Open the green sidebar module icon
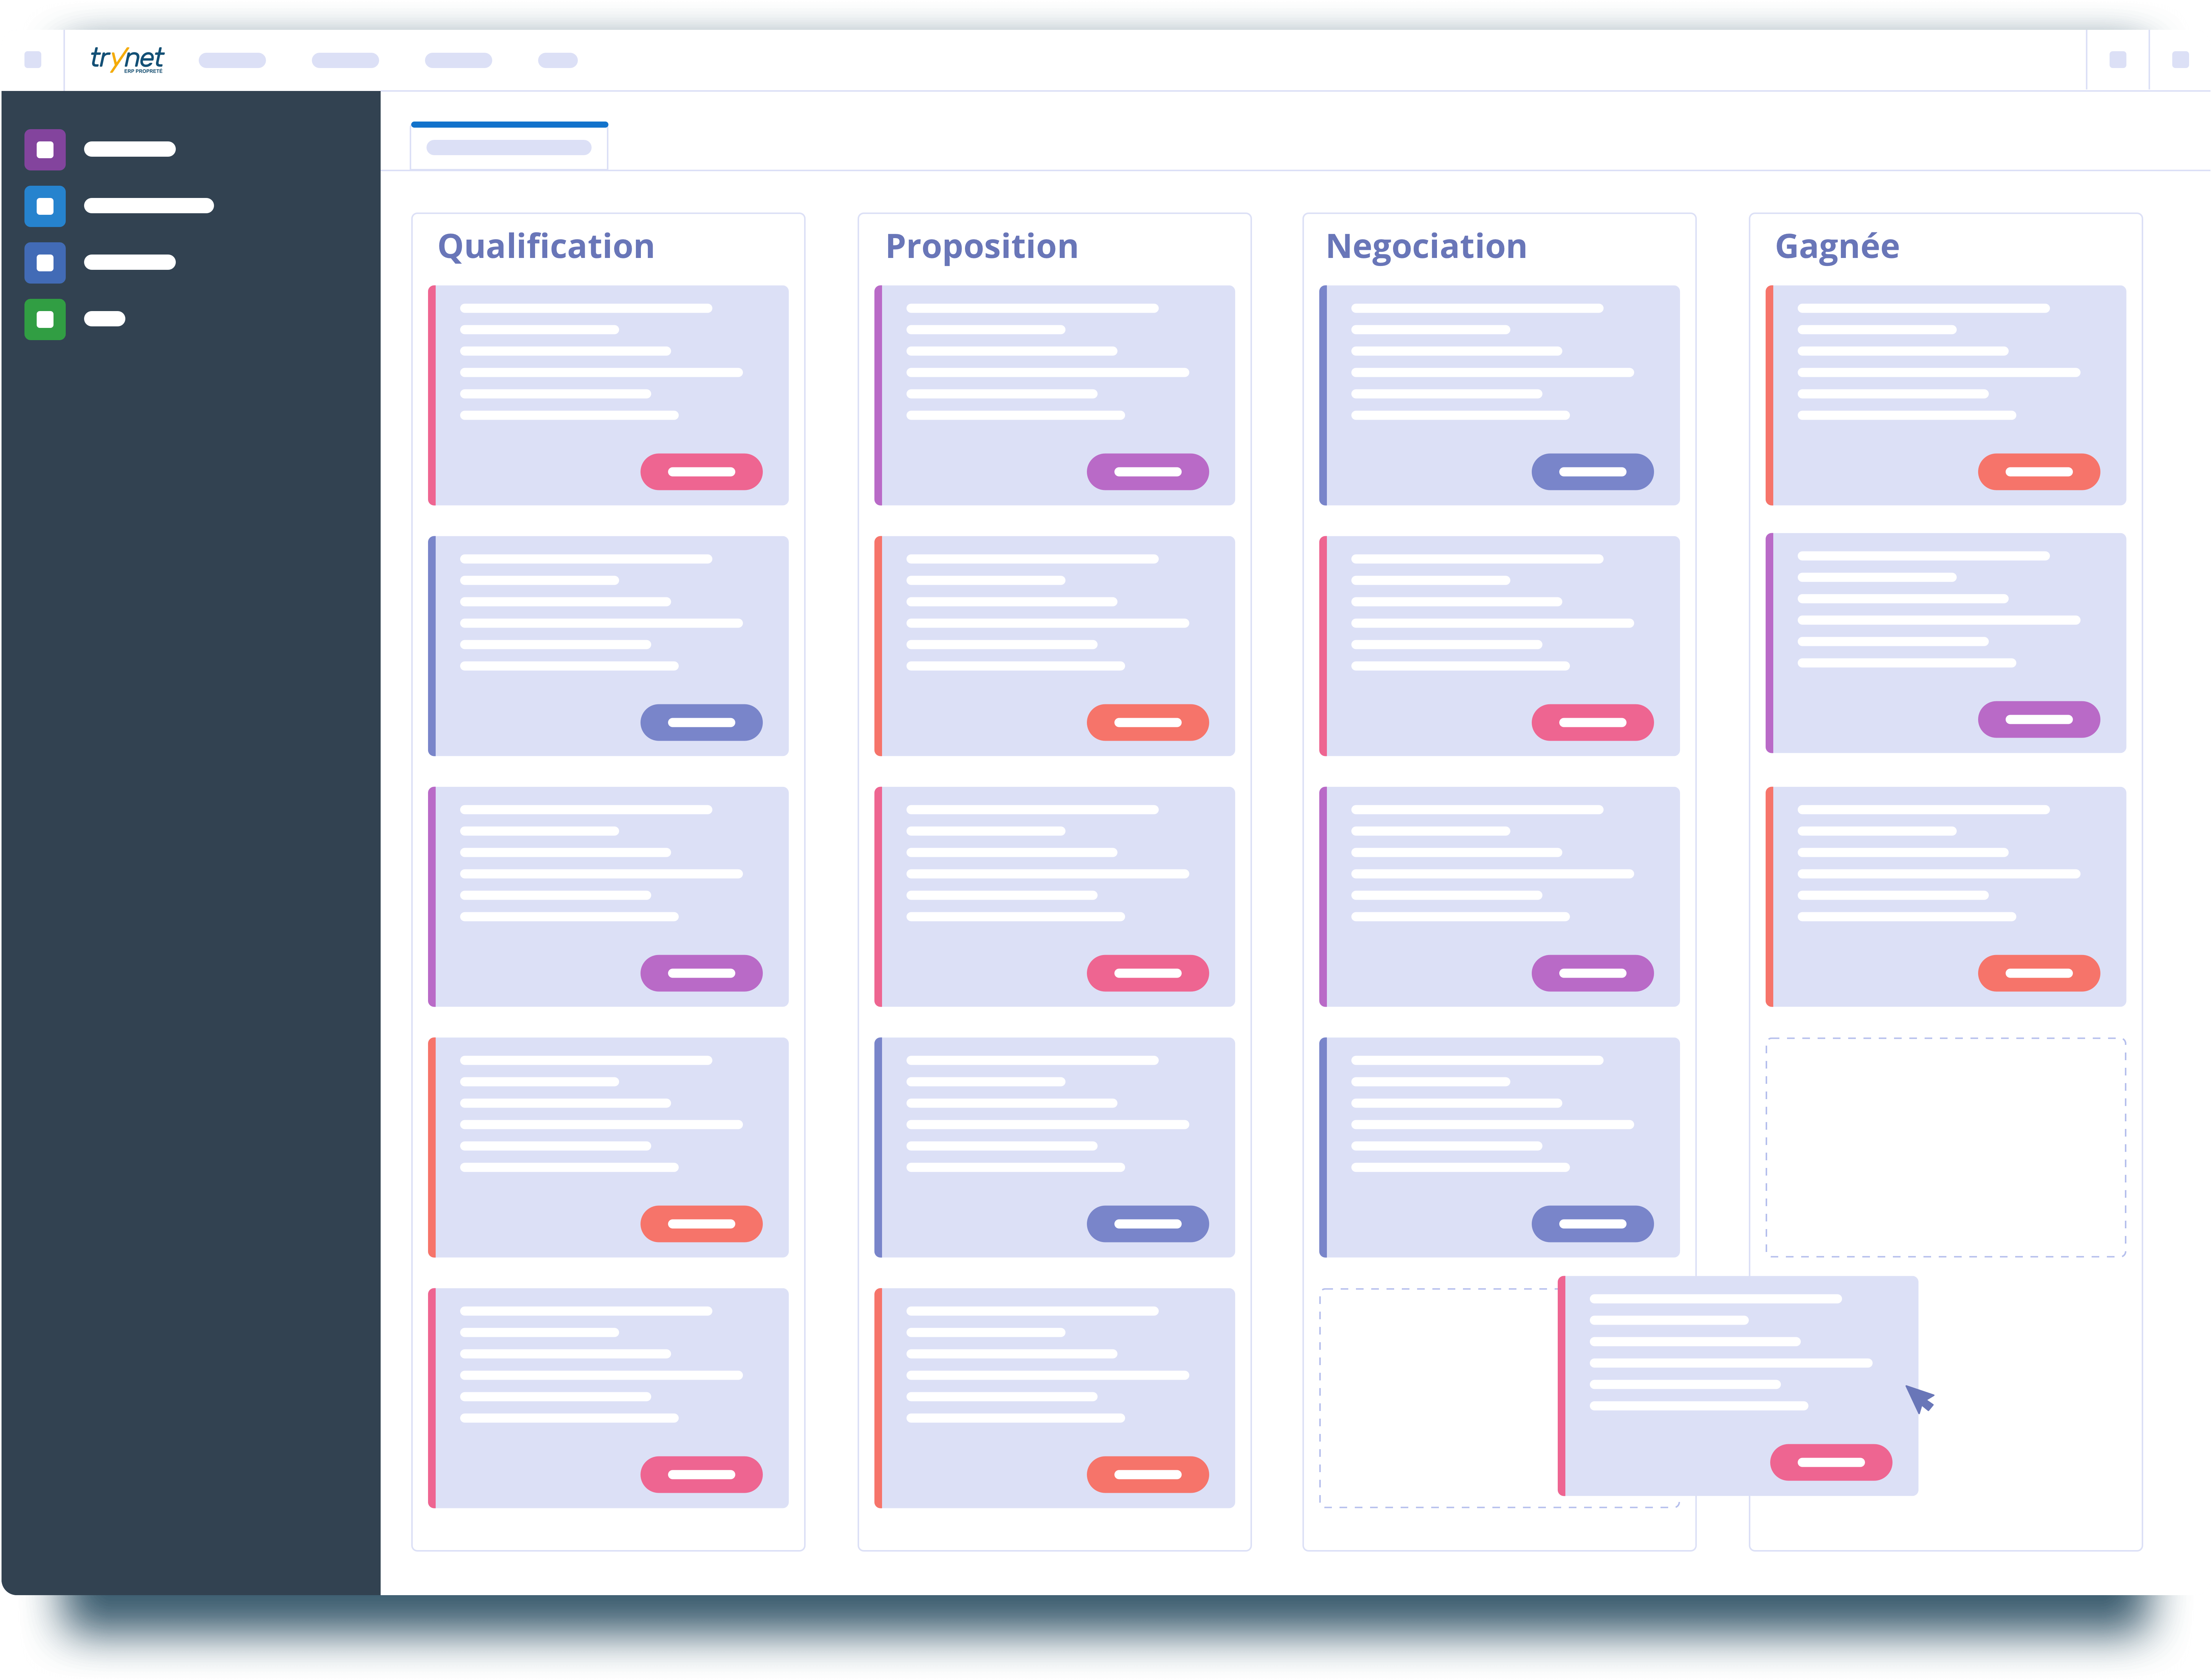This screenshot has height=1680, width=2212. tap(45, 320)
